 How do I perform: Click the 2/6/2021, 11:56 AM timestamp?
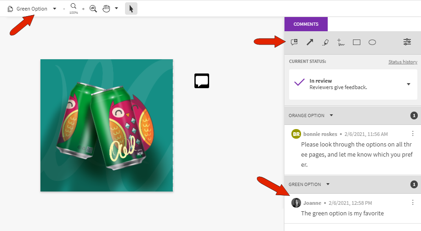366,134
